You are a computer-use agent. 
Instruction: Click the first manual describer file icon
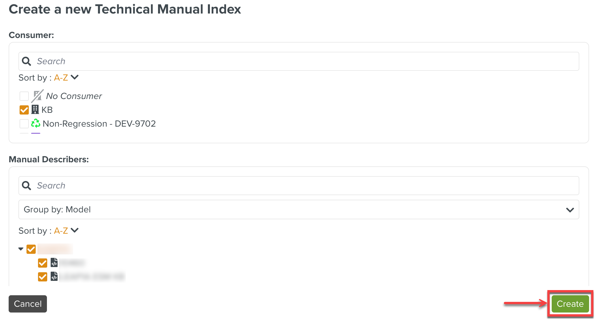coord(54,263)
